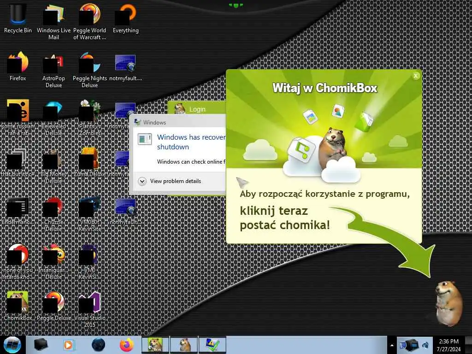This screenshot has height=354, width=472.
Task: Select the 'that but its c#' icon
Action: [x=18, y=163]
